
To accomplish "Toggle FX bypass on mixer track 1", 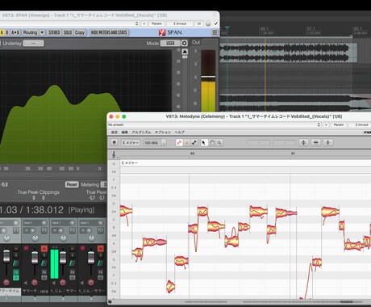I will (x=16, y=278).
